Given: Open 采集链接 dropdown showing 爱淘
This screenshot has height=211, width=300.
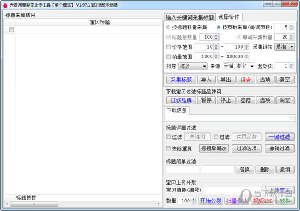Looking at the screenshot, I should coord(285,47).
